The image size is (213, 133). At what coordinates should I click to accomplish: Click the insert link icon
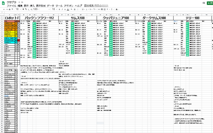pos(99,9)
